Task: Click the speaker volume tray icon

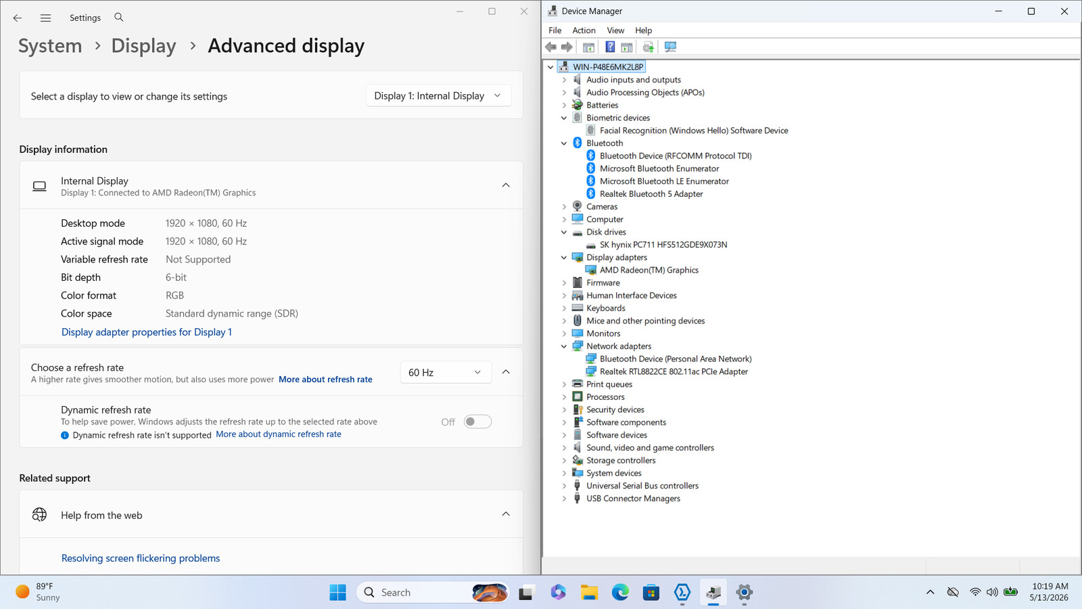Action: point(992,592)
